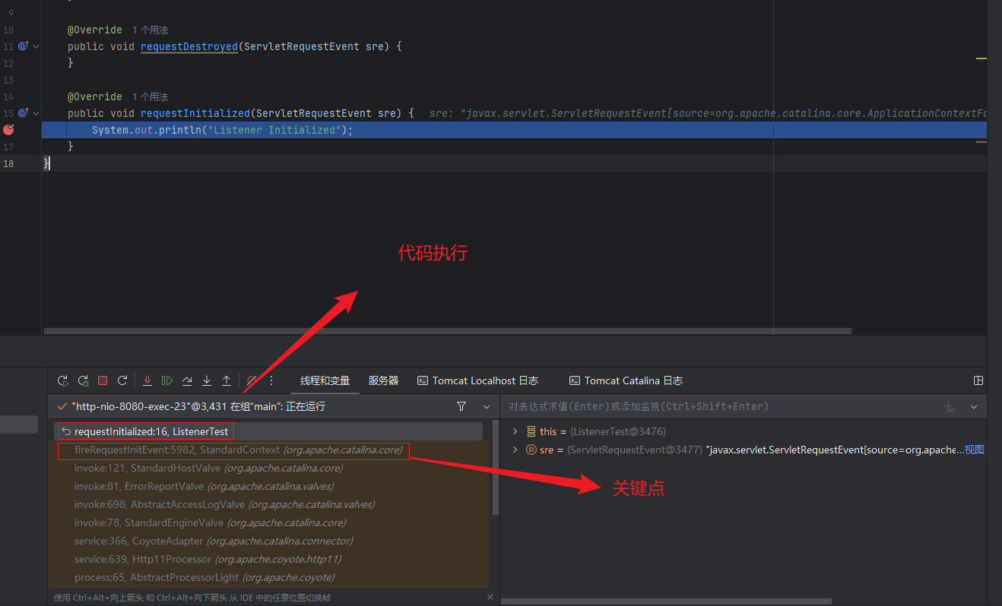Click the inline sre debug value hint
This screenshot has height=606, width=1002.
707,113
